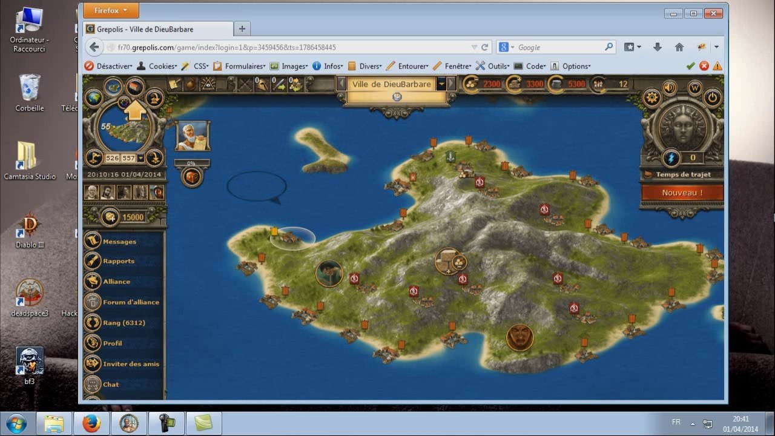Open the all-seeing eye espionage icon

click(208, 84)
